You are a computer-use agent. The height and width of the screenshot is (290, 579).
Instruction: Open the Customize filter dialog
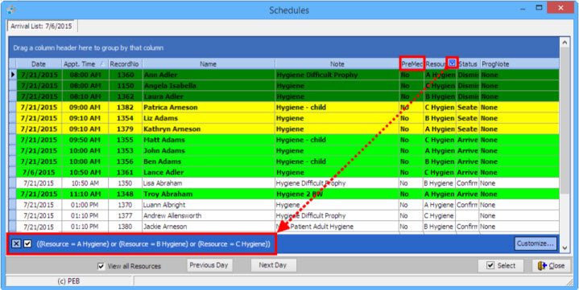536,243
